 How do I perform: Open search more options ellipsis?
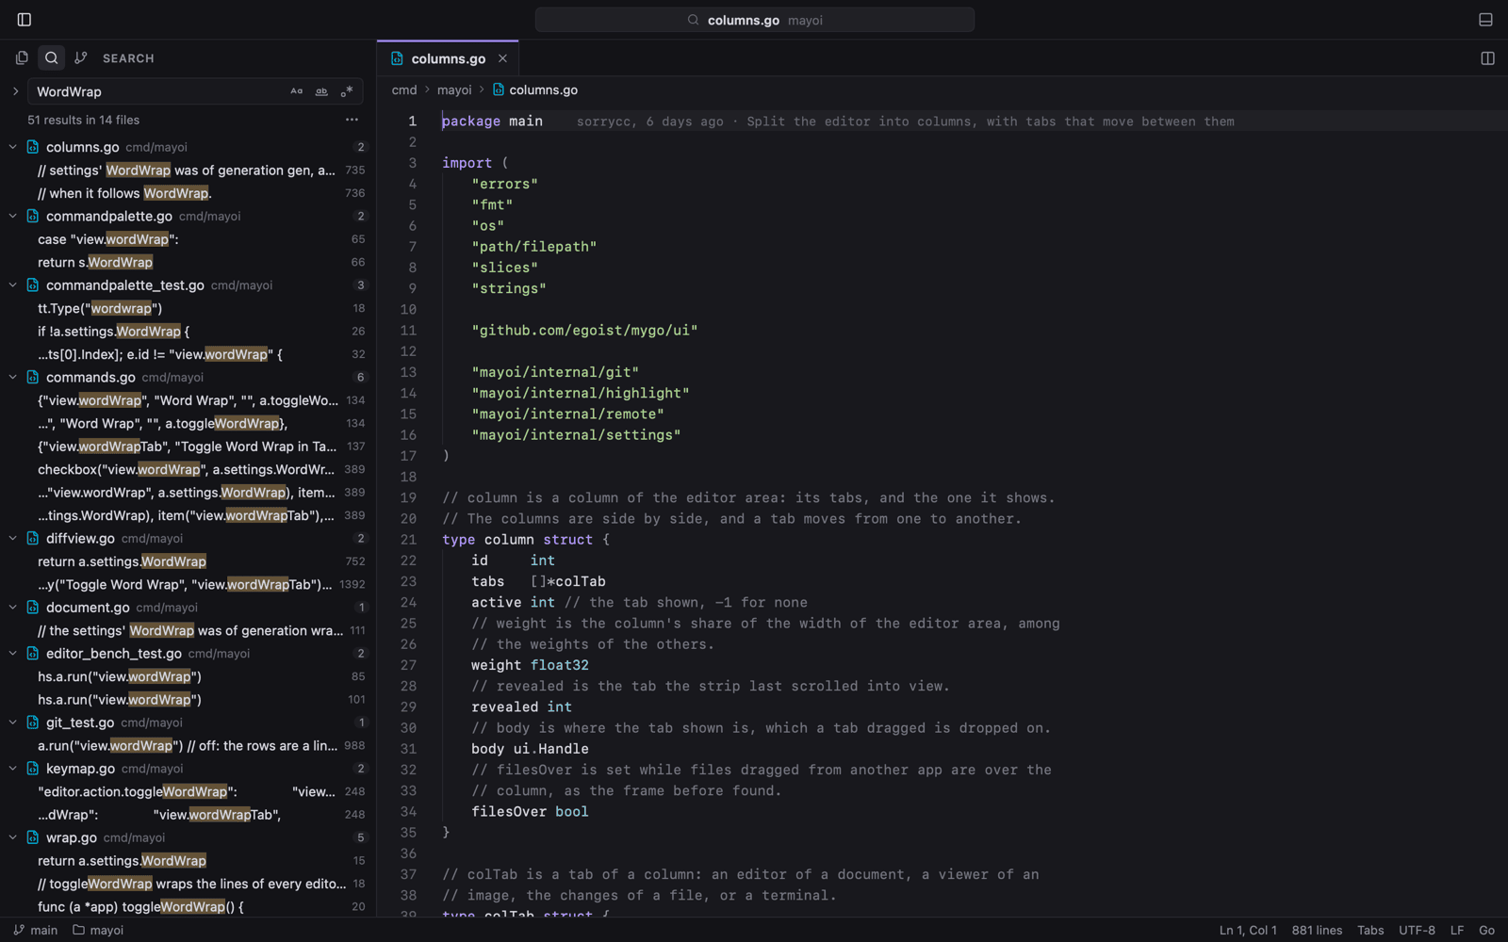click(x=352, y=120)
